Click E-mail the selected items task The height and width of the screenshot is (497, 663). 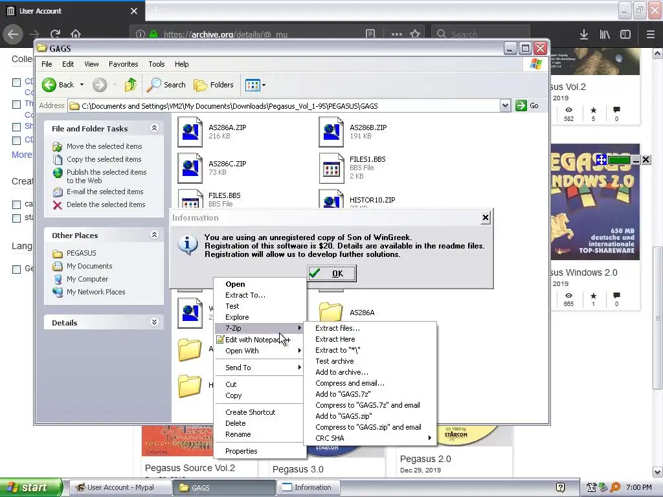coord(105,192)
